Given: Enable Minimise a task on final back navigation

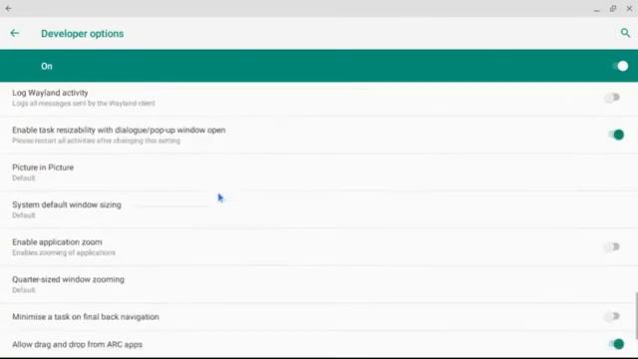Looking at the screenshot, I should tap(612, 316).
